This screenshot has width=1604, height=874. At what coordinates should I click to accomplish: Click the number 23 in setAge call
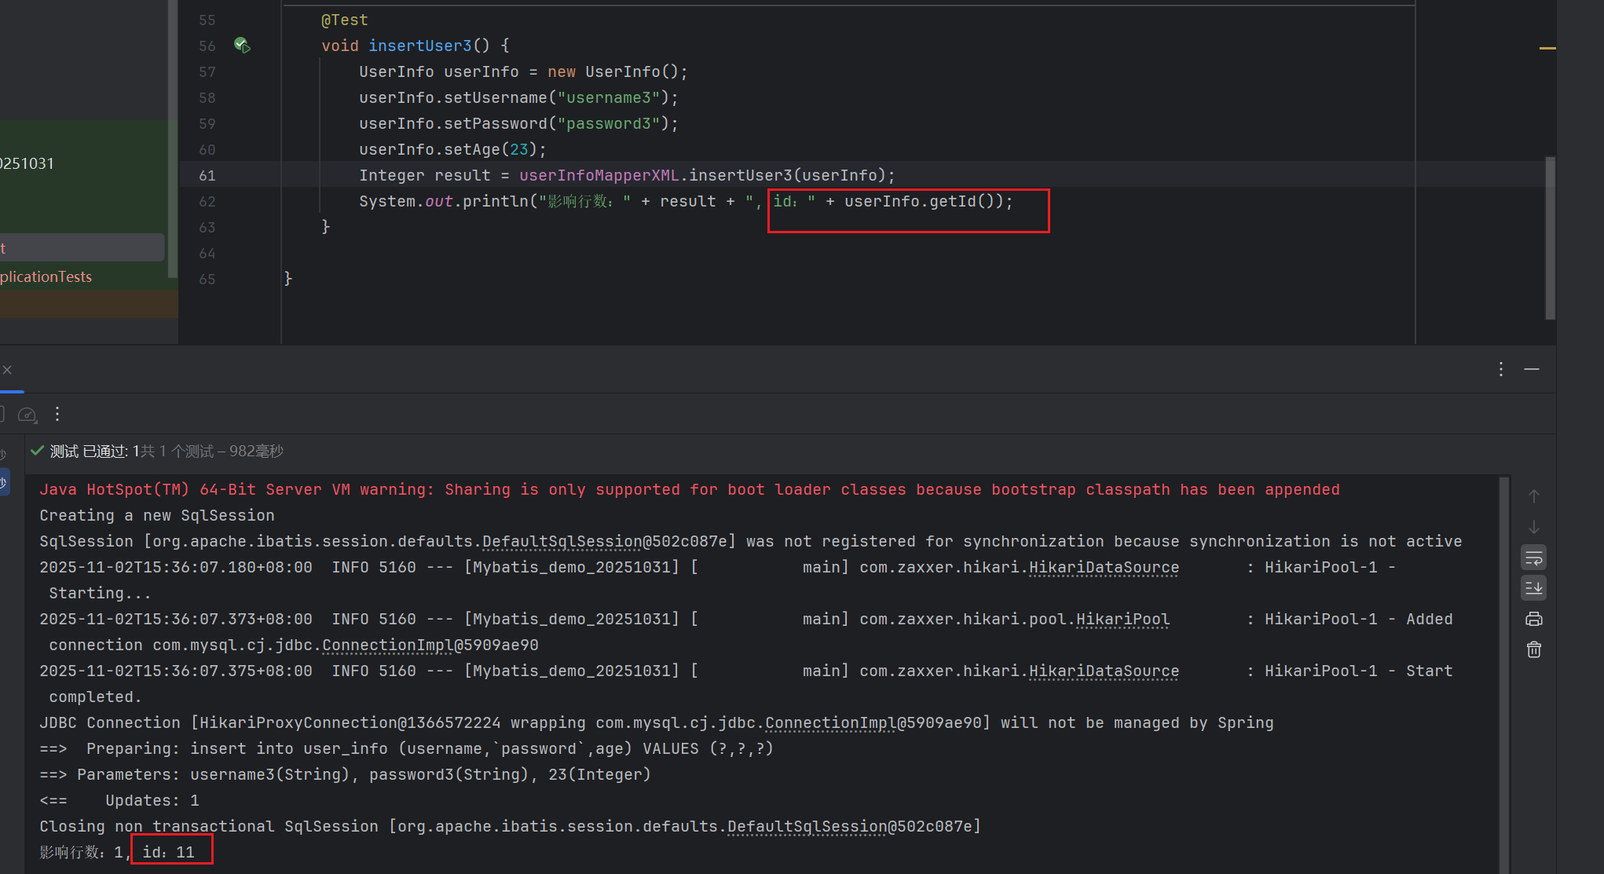(x=519, y=149)
